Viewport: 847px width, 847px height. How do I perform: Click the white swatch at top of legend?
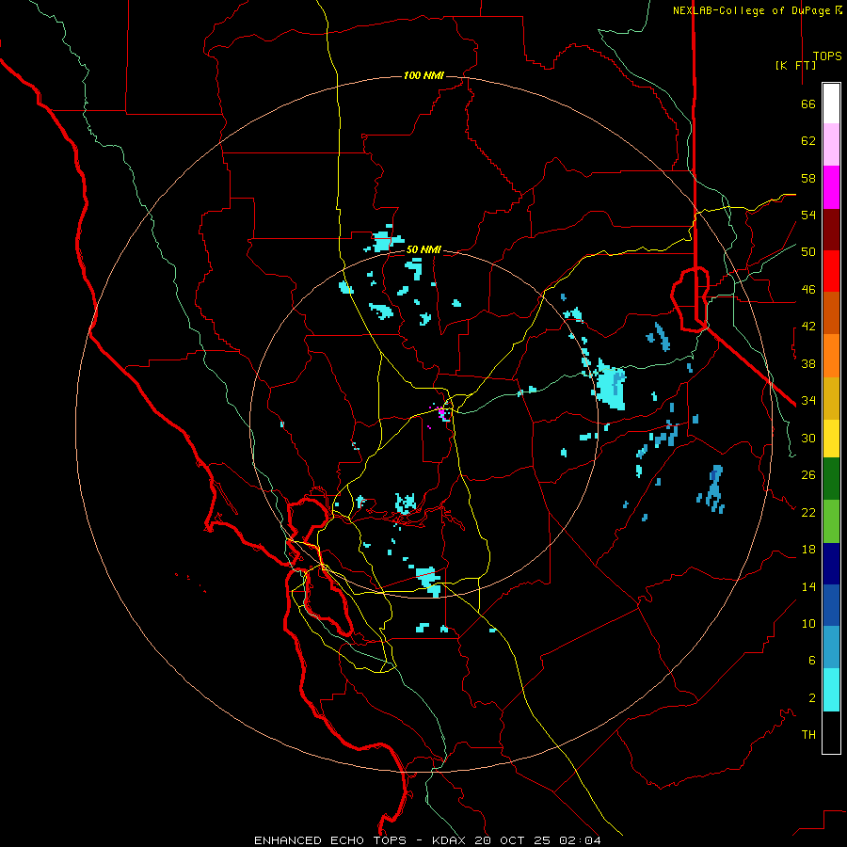[831, 104]
